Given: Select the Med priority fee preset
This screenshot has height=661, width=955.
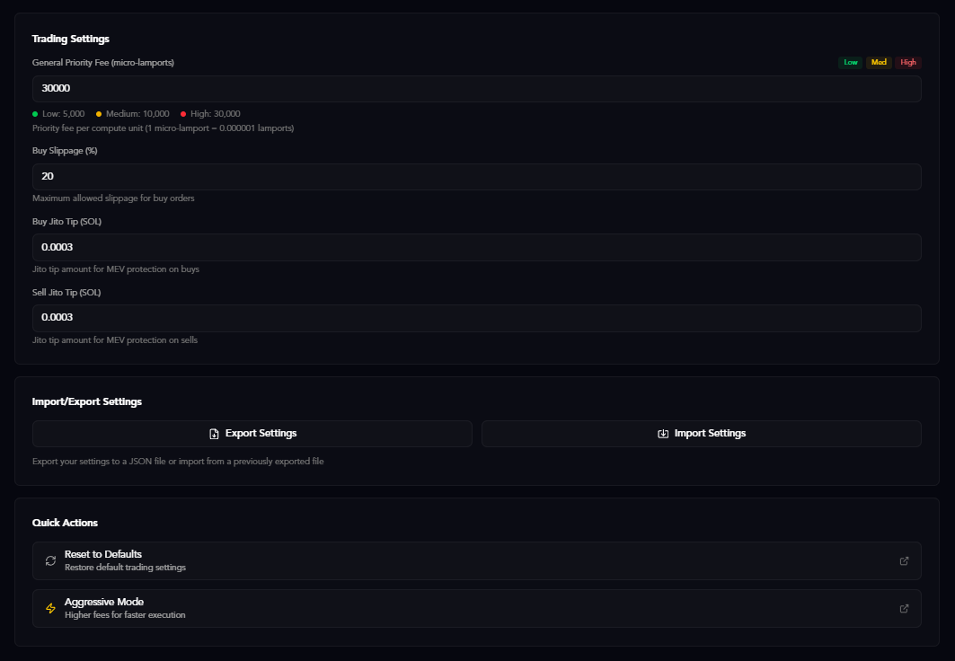Looking at the screenshot, I should click(879, 62).
